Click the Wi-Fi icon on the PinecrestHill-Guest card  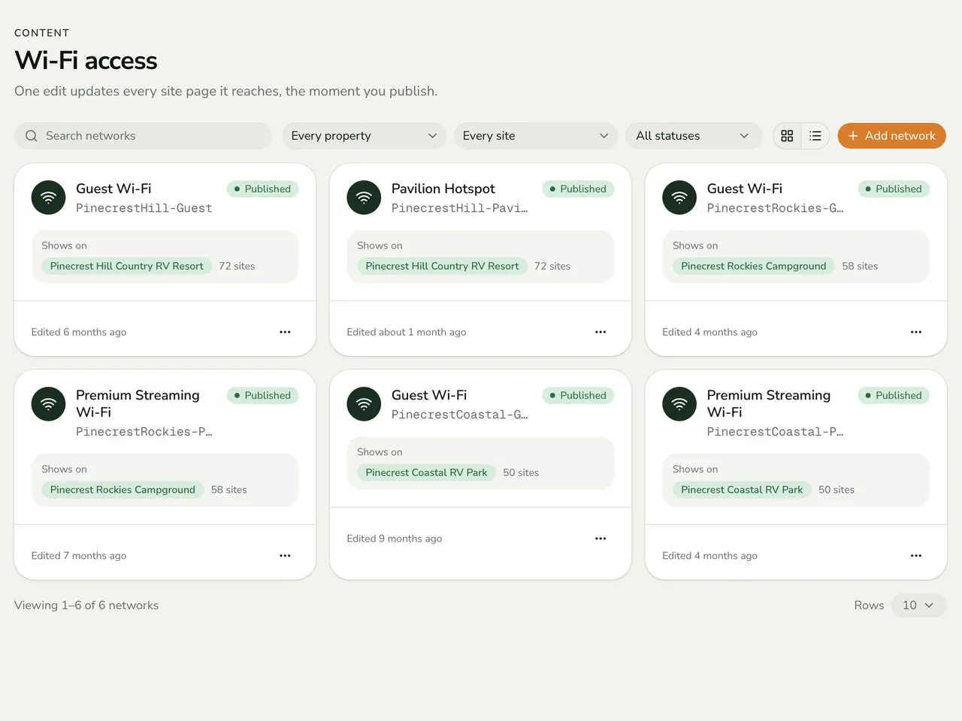[x=48, y=198]
